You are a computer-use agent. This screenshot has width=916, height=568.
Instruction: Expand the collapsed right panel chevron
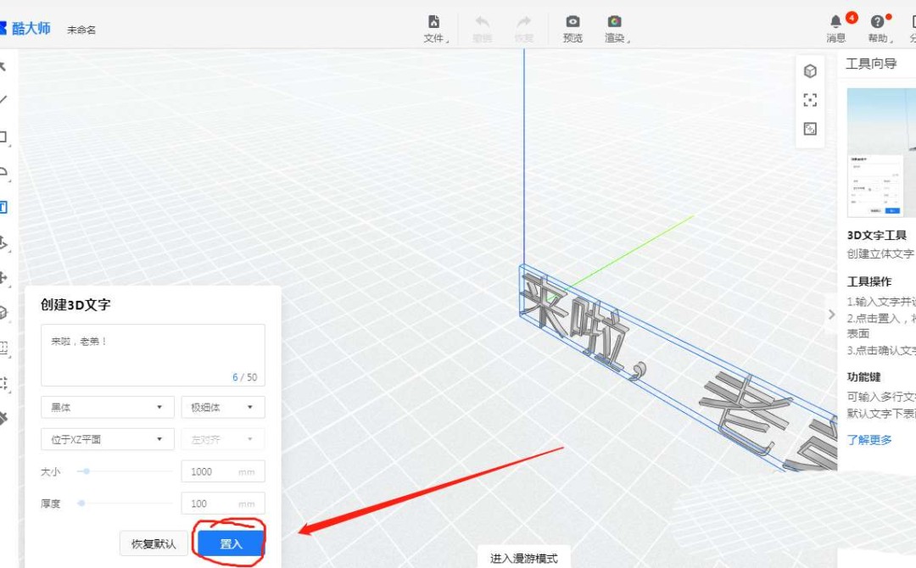coord(831,314)
